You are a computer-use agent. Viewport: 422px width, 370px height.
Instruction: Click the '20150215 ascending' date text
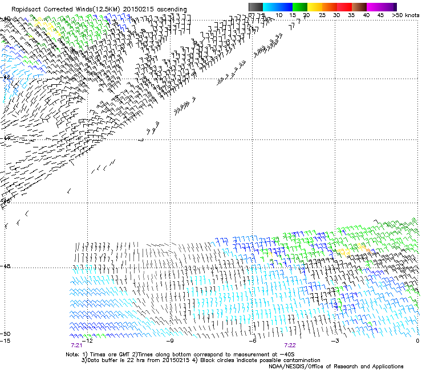155,10
